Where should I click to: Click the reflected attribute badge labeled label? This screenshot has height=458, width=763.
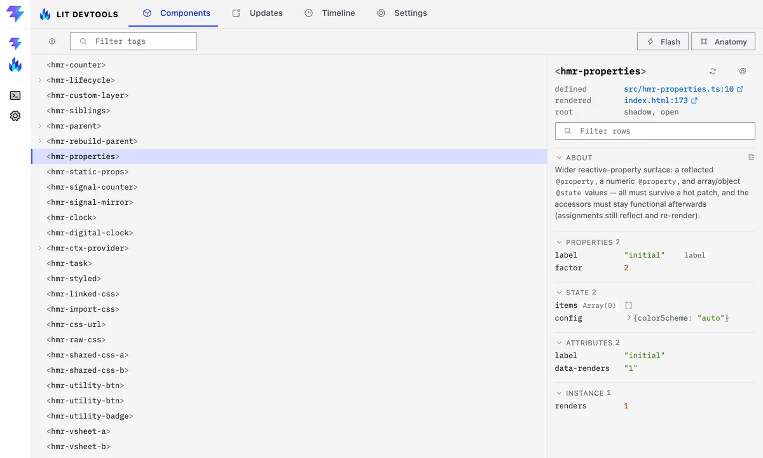695,255
